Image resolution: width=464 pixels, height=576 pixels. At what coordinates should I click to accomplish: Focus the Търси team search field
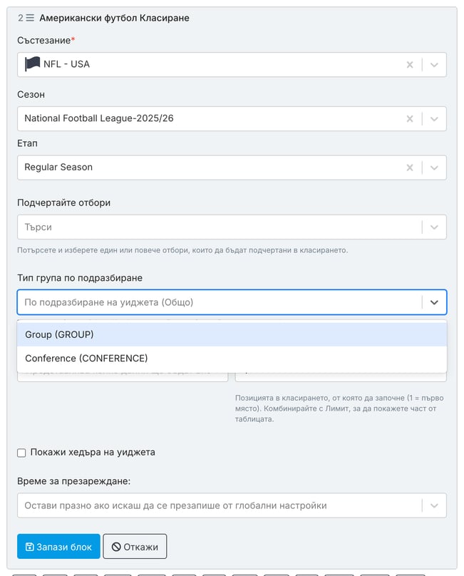[x=220, y=227]
